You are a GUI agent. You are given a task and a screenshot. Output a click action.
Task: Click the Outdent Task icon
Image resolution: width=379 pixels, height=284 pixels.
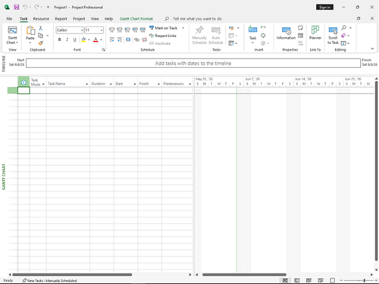[111, 39]
